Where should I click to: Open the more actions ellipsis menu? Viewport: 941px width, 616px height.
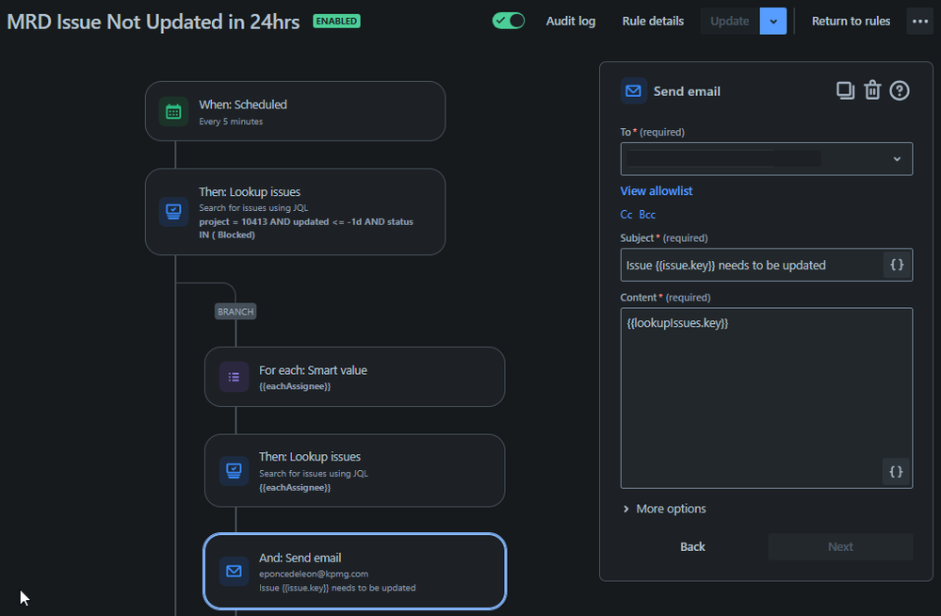921,20
